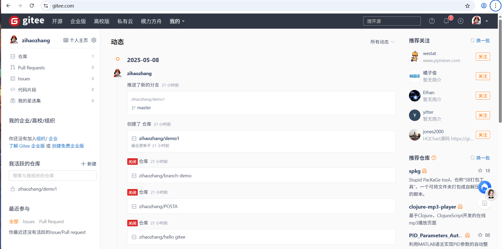Open zihaozhang/branch-demo repository entry
The width and height of the screenshot is (502, 249).
point(165,176)
